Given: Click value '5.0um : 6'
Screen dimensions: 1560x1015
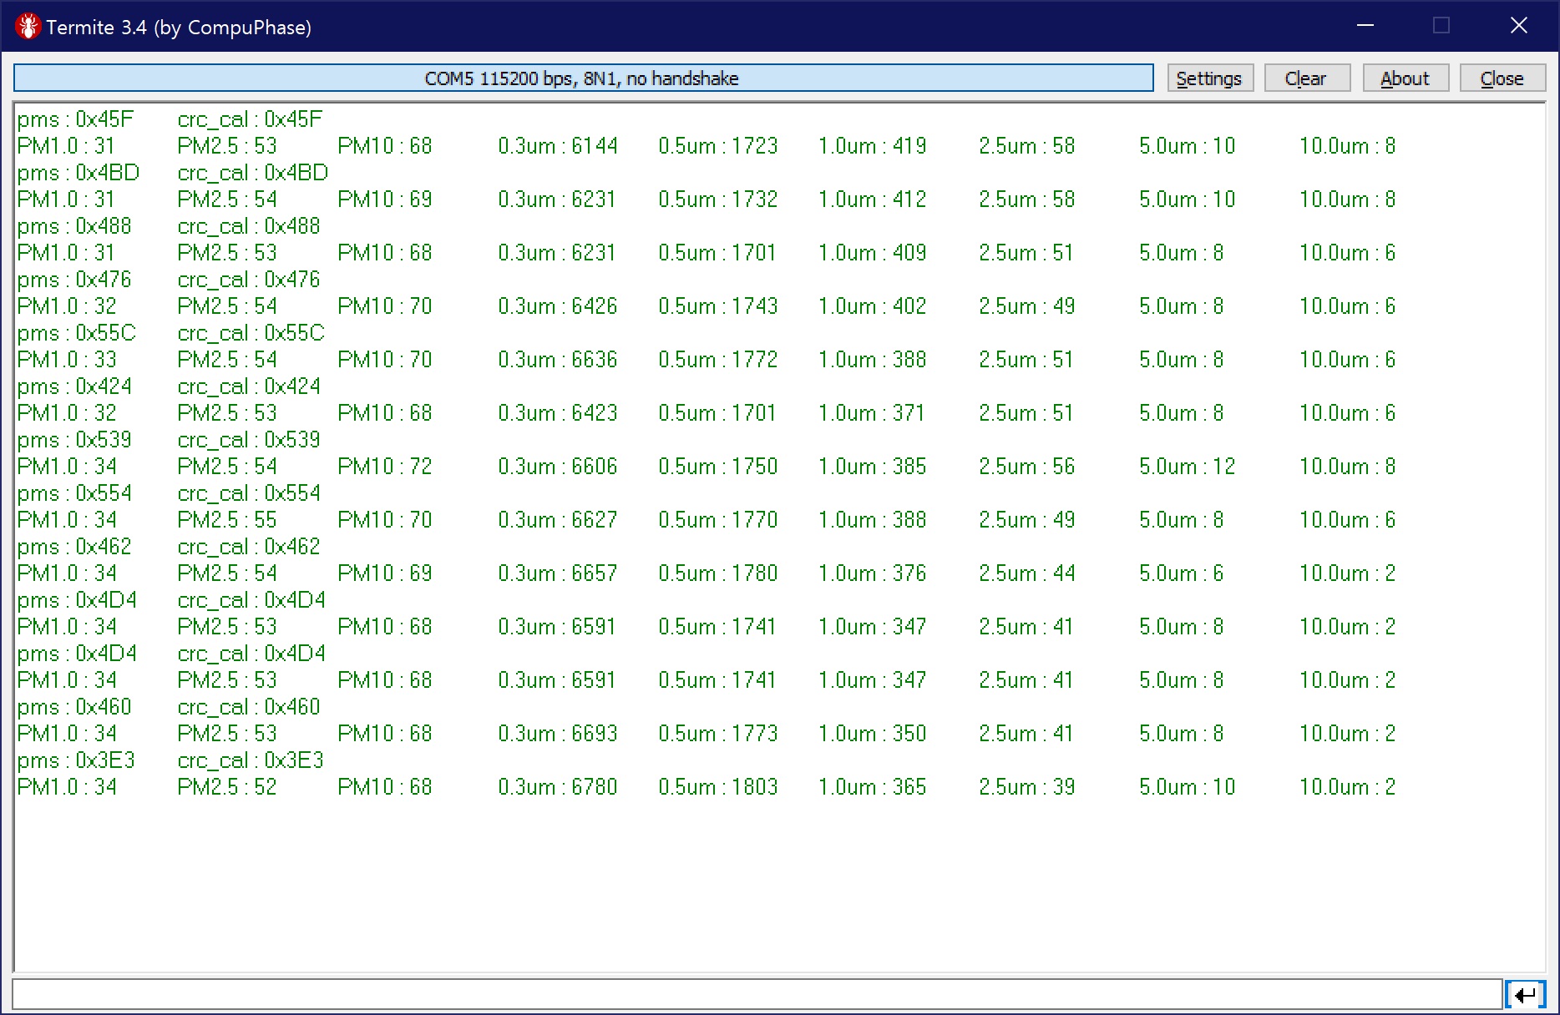Looking at the screenshot, I should tap(1182, 573).
